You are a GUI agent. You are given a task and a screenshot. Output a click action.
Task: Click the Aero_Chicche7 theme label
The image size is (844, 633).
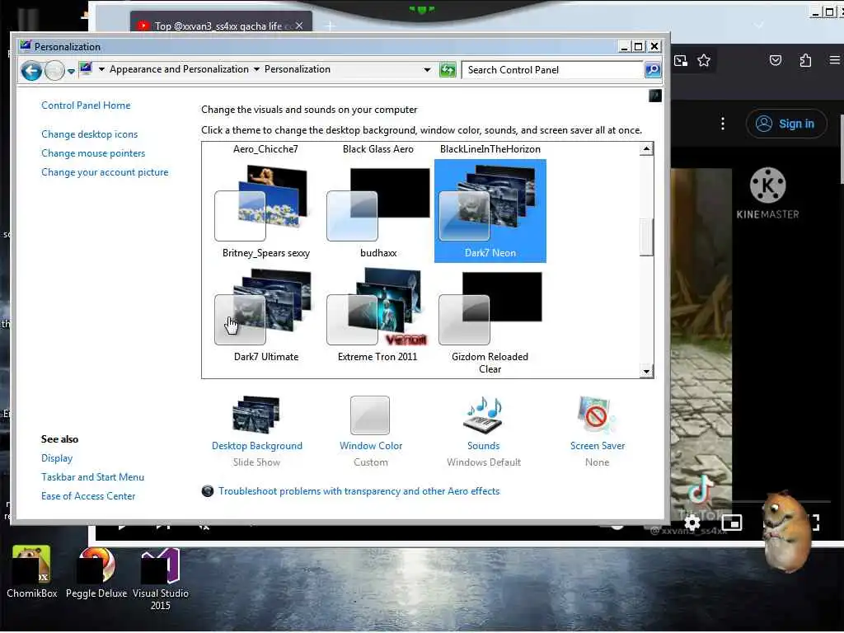265,149
